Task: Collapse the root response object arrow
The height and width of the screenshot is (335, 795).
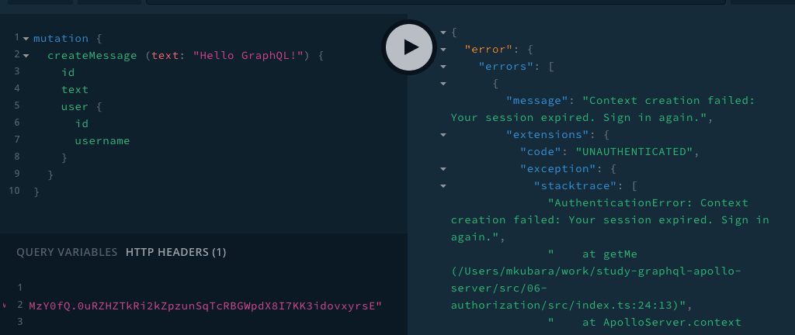Action: coord(443,32)
